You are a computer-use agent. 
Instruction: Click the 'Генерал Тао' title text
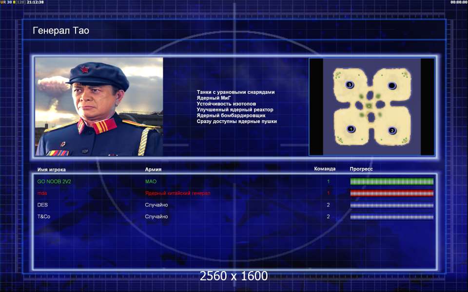(x=61, y=30)
